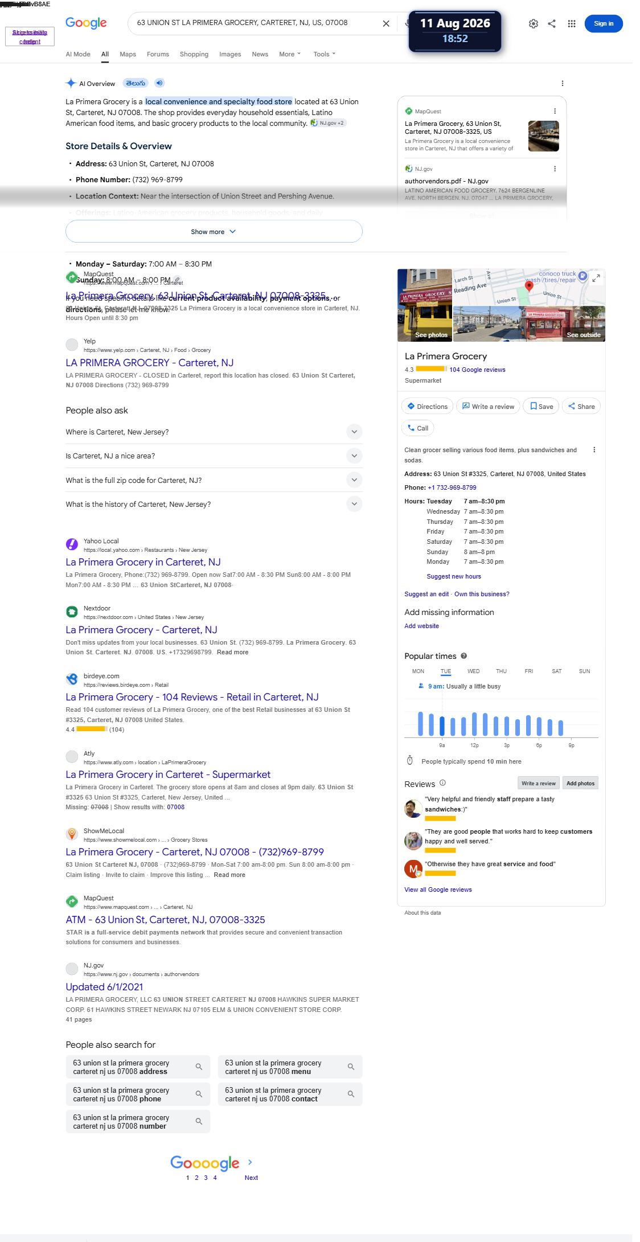The width and height of the screenshot is (640, 1242).
Task: Click the next page arrow in pagination
Action: tap(250, 1162)
